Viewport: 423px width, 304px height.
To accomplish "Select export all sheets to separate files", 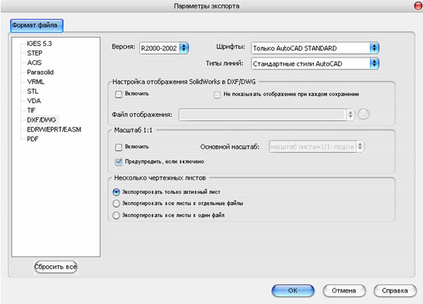I will pyautogui.click(x=116, y=203).
